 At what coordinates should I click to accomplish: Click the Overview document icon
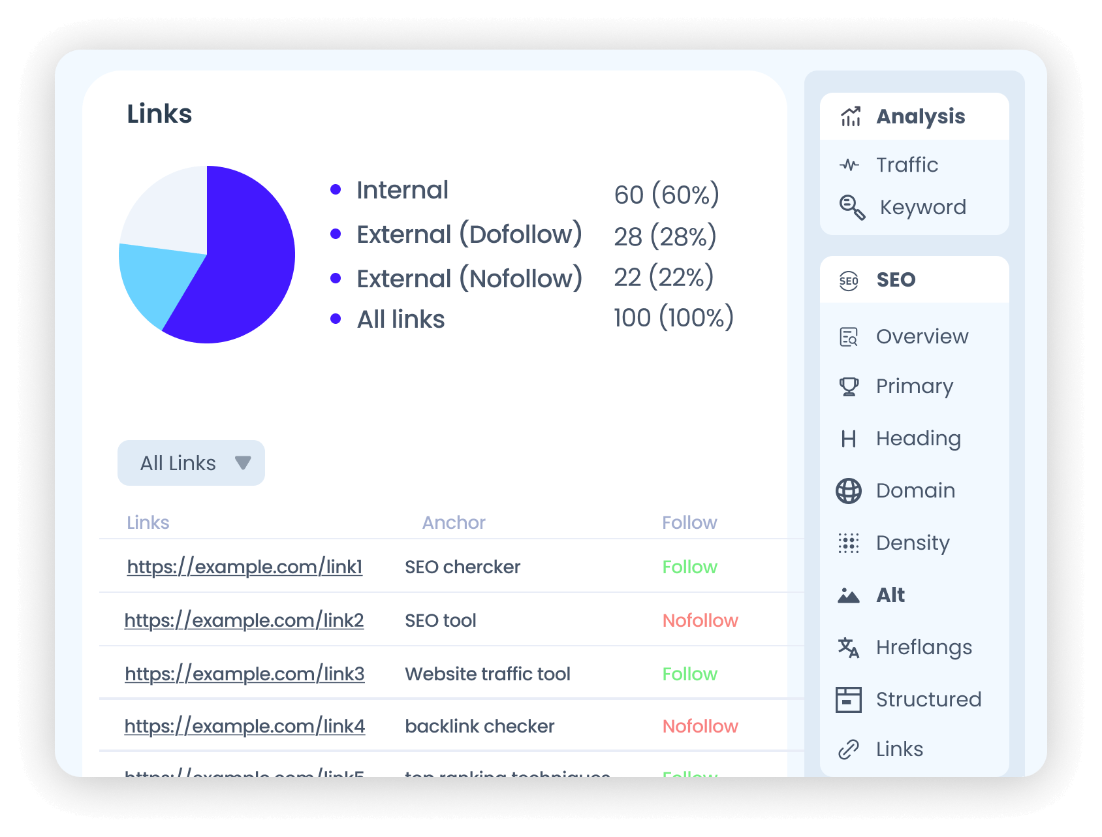pos(849,337)
